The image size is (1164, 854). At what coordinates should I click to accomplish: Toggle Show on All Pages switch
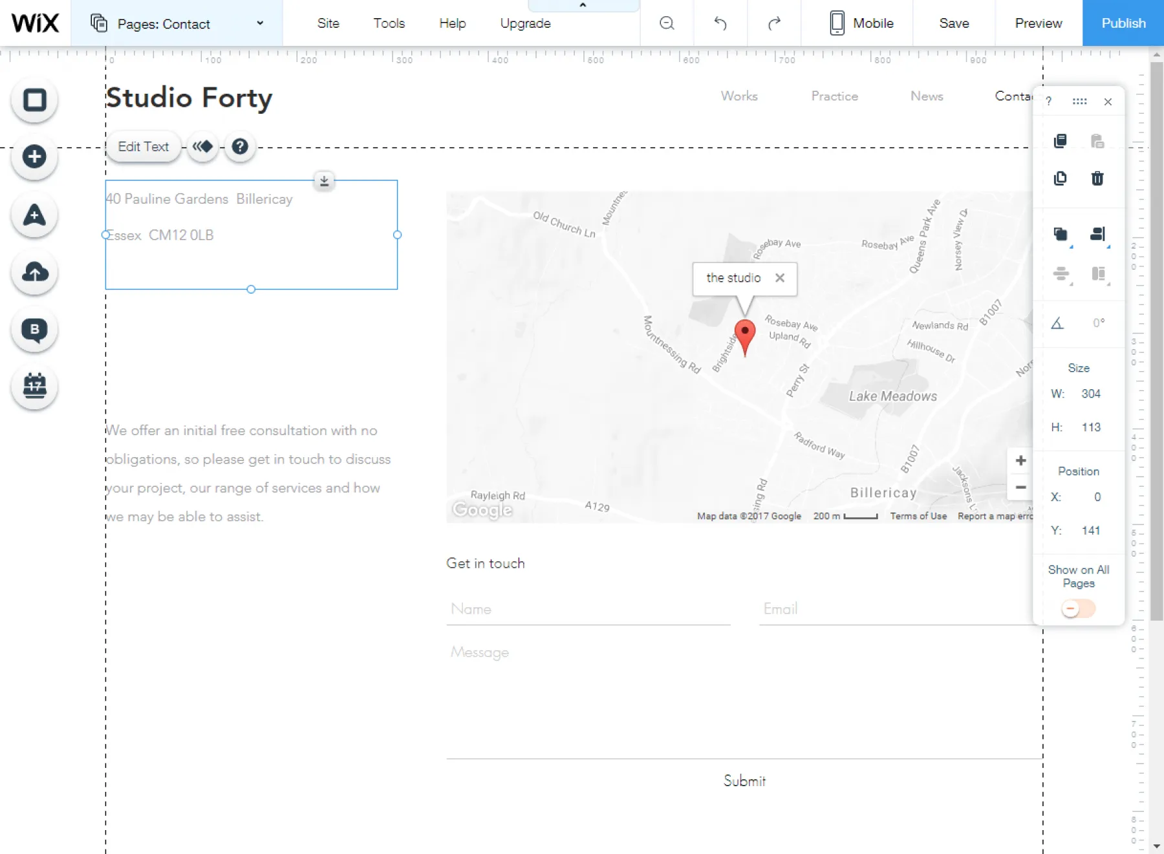tap(1077, 608)
